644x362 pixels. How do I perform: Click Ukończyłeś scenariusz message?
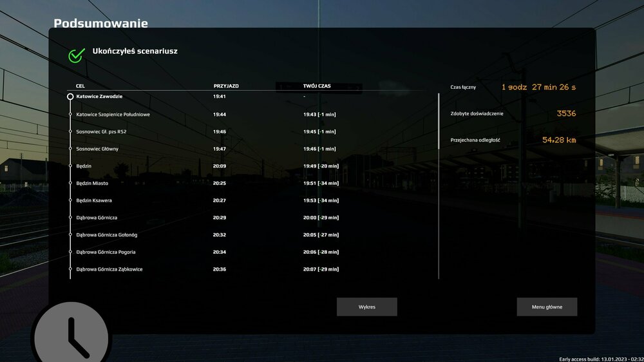pos(135,52)
